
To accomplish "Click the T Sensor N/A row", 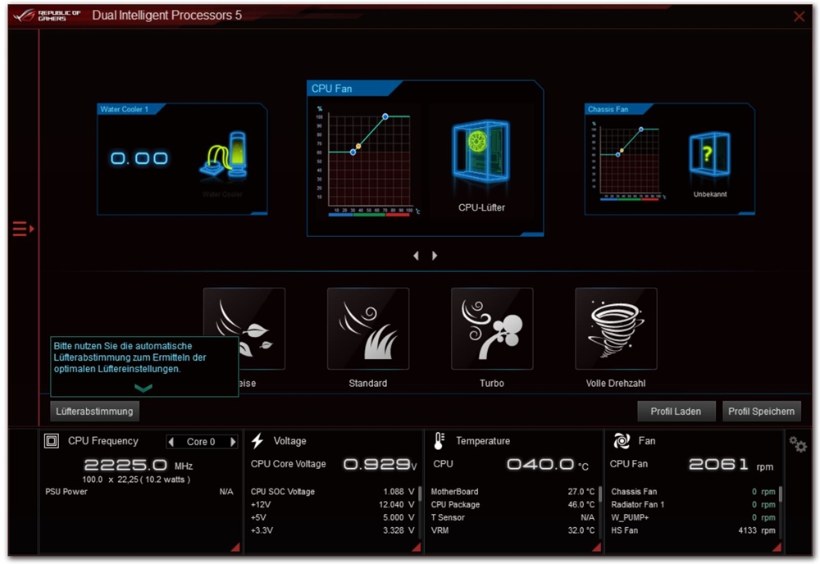I will [512, 517].
